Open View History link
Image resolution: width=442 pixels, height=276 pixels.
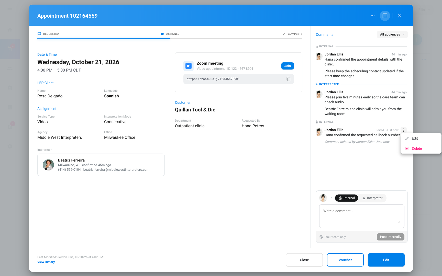point(46,262)
